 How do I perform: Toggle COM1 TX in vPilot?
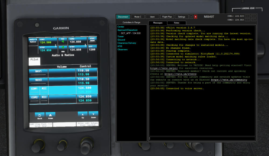[247, 16]
